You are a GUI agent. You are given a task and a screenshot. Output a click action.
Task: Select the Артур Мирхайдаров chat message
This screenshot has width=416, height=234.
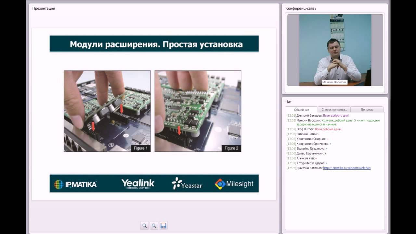click(x=307, y=163)
